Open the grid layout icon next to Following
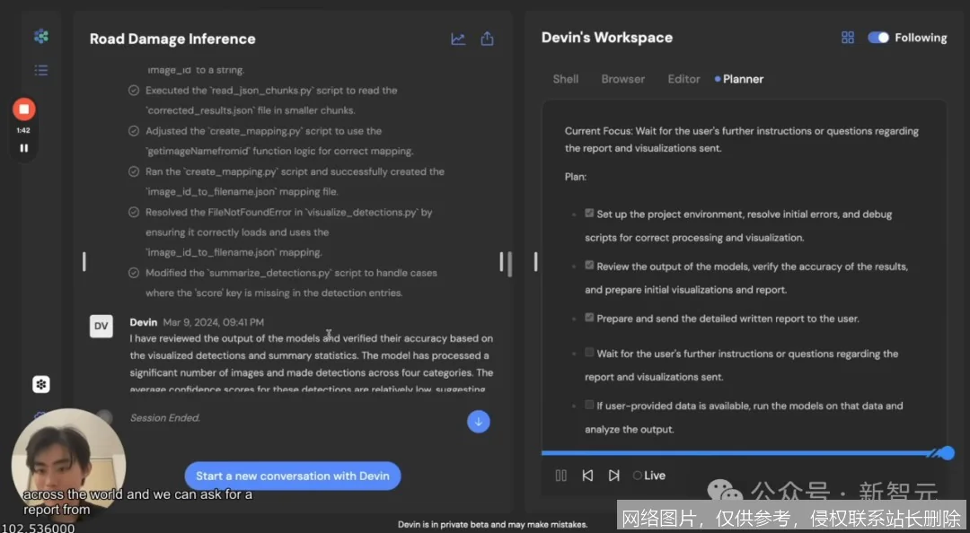Image resolution: width=970 pixels, height=533 pixels. point(848,38)
